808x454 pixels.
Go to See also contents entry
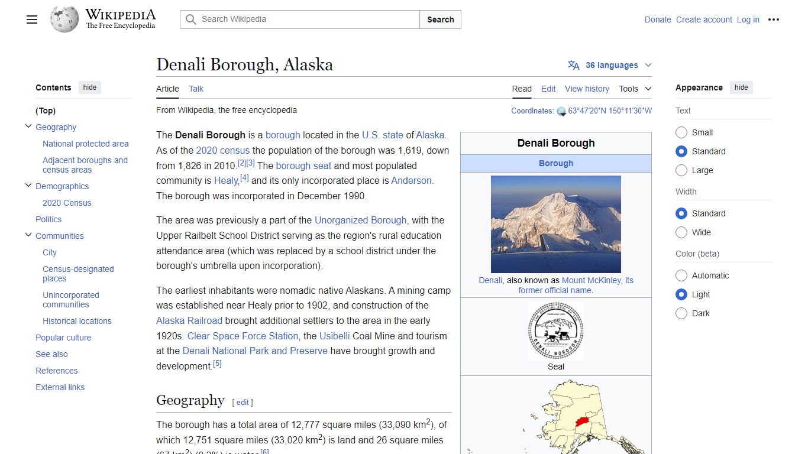coord(51,354)
